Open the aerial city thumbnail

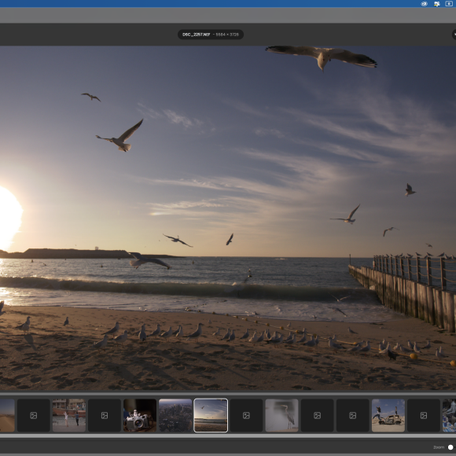pos(175,415)
